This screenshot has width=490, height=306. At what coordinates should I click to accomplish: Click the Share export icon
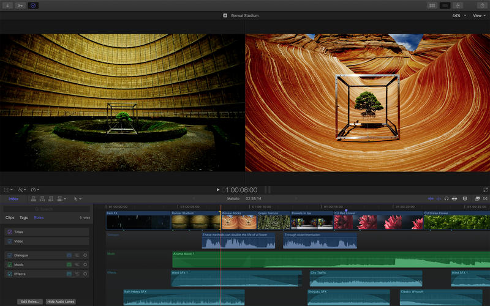click(482, 6)
